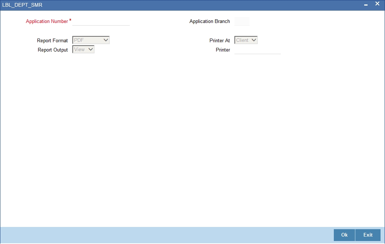Image resolution: width=385 pixels, height=244 pixels.
Task: Close the LBL_DEPT_SMR dialog with X
Action: point(377,4)
